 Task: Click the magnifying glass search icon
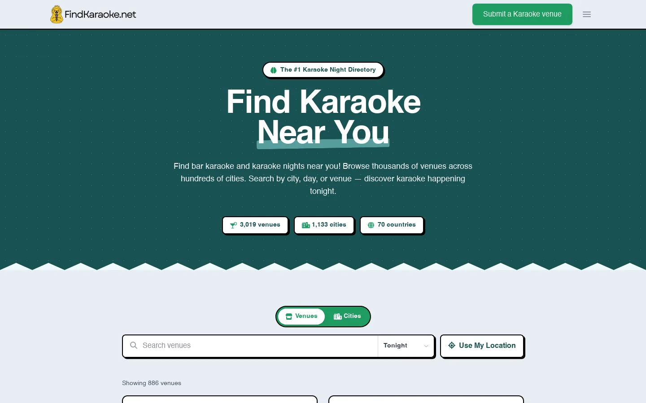pyautogui.click(x=134, y=345)
